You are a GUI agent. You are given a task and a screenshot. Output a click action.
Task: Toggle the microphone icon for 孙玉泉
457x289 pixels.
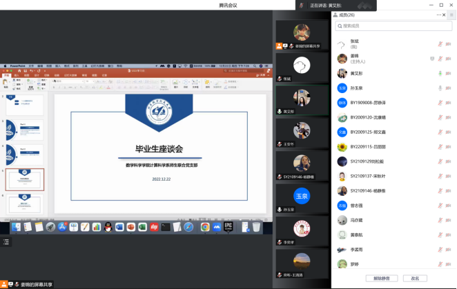pos(440,88)
